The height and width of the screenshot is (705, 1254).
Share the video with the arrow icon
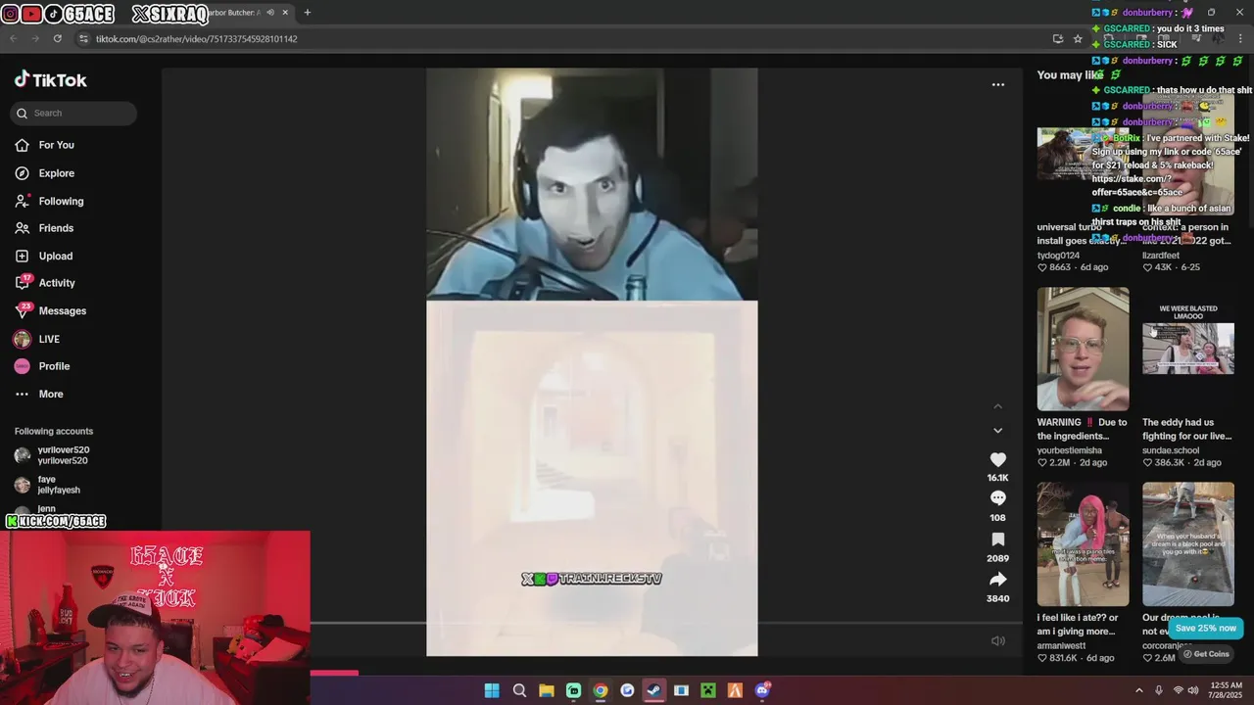997,580
